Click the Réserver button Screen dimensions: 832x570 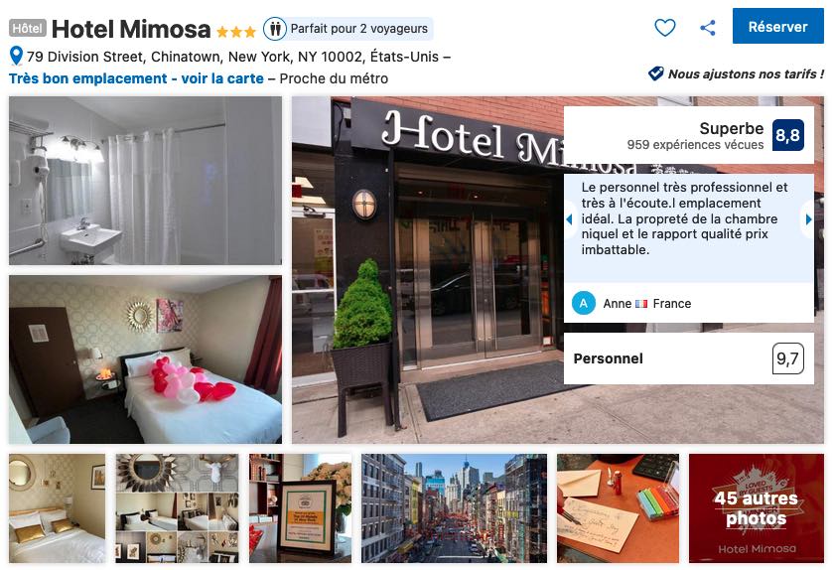point(777,26)
